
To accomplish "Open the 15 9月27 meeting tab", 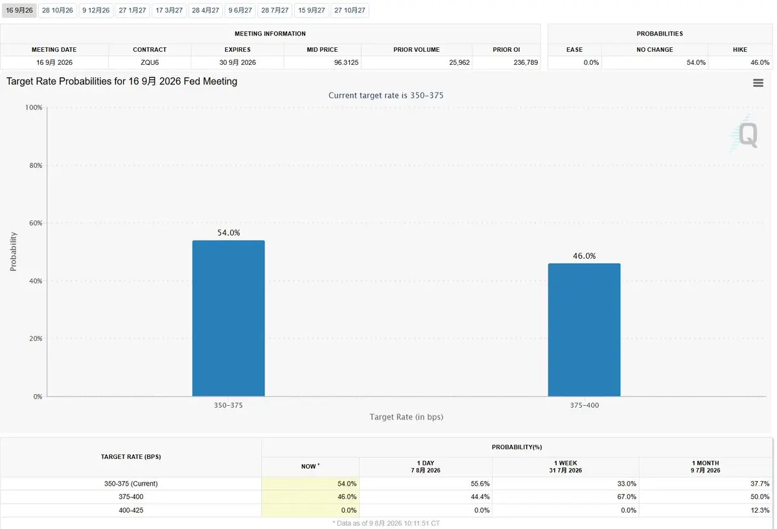I will [x=312, y=10].
